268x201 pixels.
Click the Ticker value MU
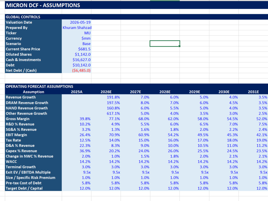pos(87,33)
